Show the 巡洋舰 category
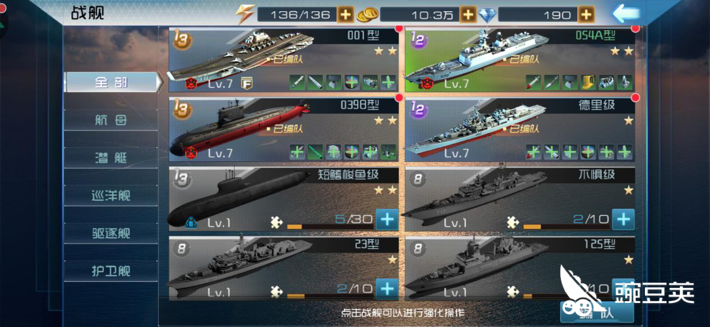The height and width of the screenshot is (327, 710). pyautogui.click(x=111, y=195)
